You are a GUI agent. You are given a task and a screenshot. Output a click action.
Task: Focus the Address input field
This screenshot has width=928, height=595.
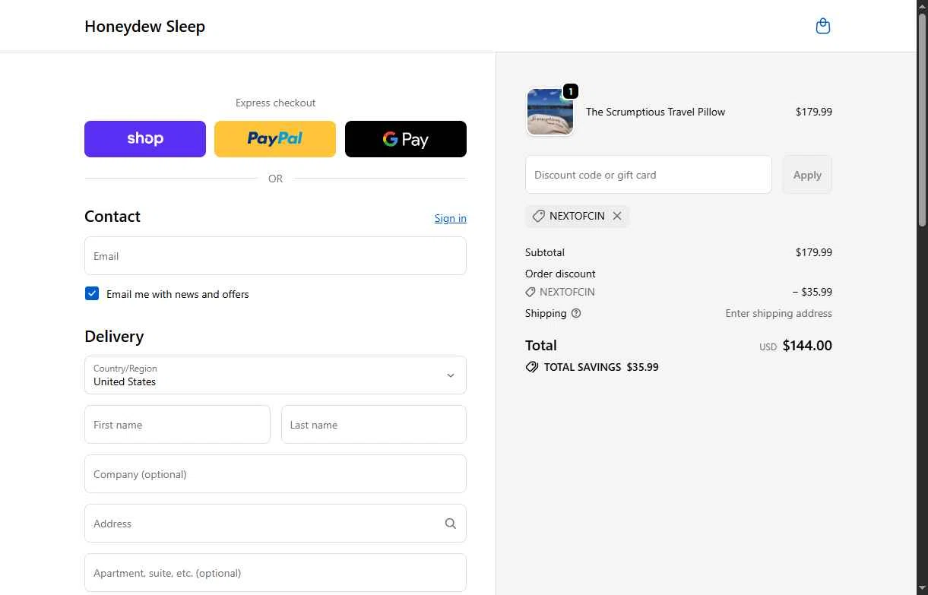275,524
